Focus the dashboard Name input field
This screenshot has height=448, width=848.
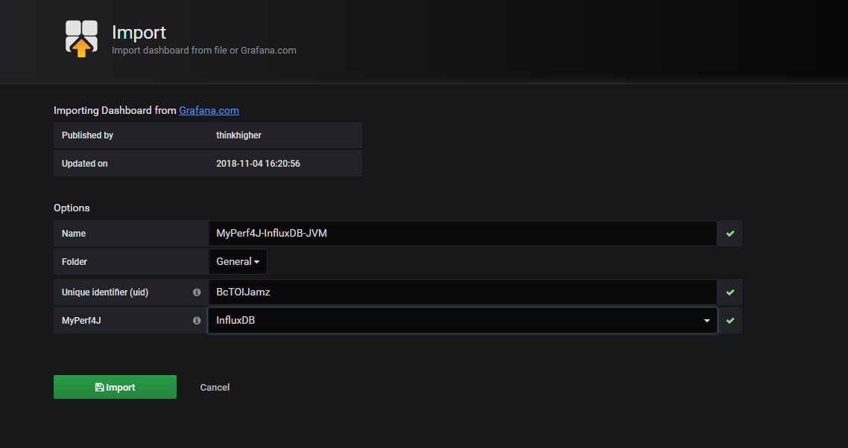[x=462, y=234]
